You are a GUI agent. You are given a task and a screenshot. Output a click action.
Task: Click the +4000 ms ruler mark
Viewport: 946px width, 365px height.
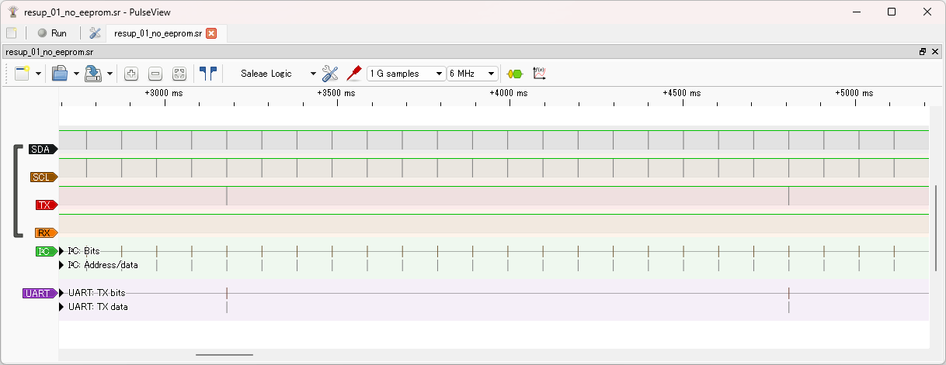click(508, 92)
